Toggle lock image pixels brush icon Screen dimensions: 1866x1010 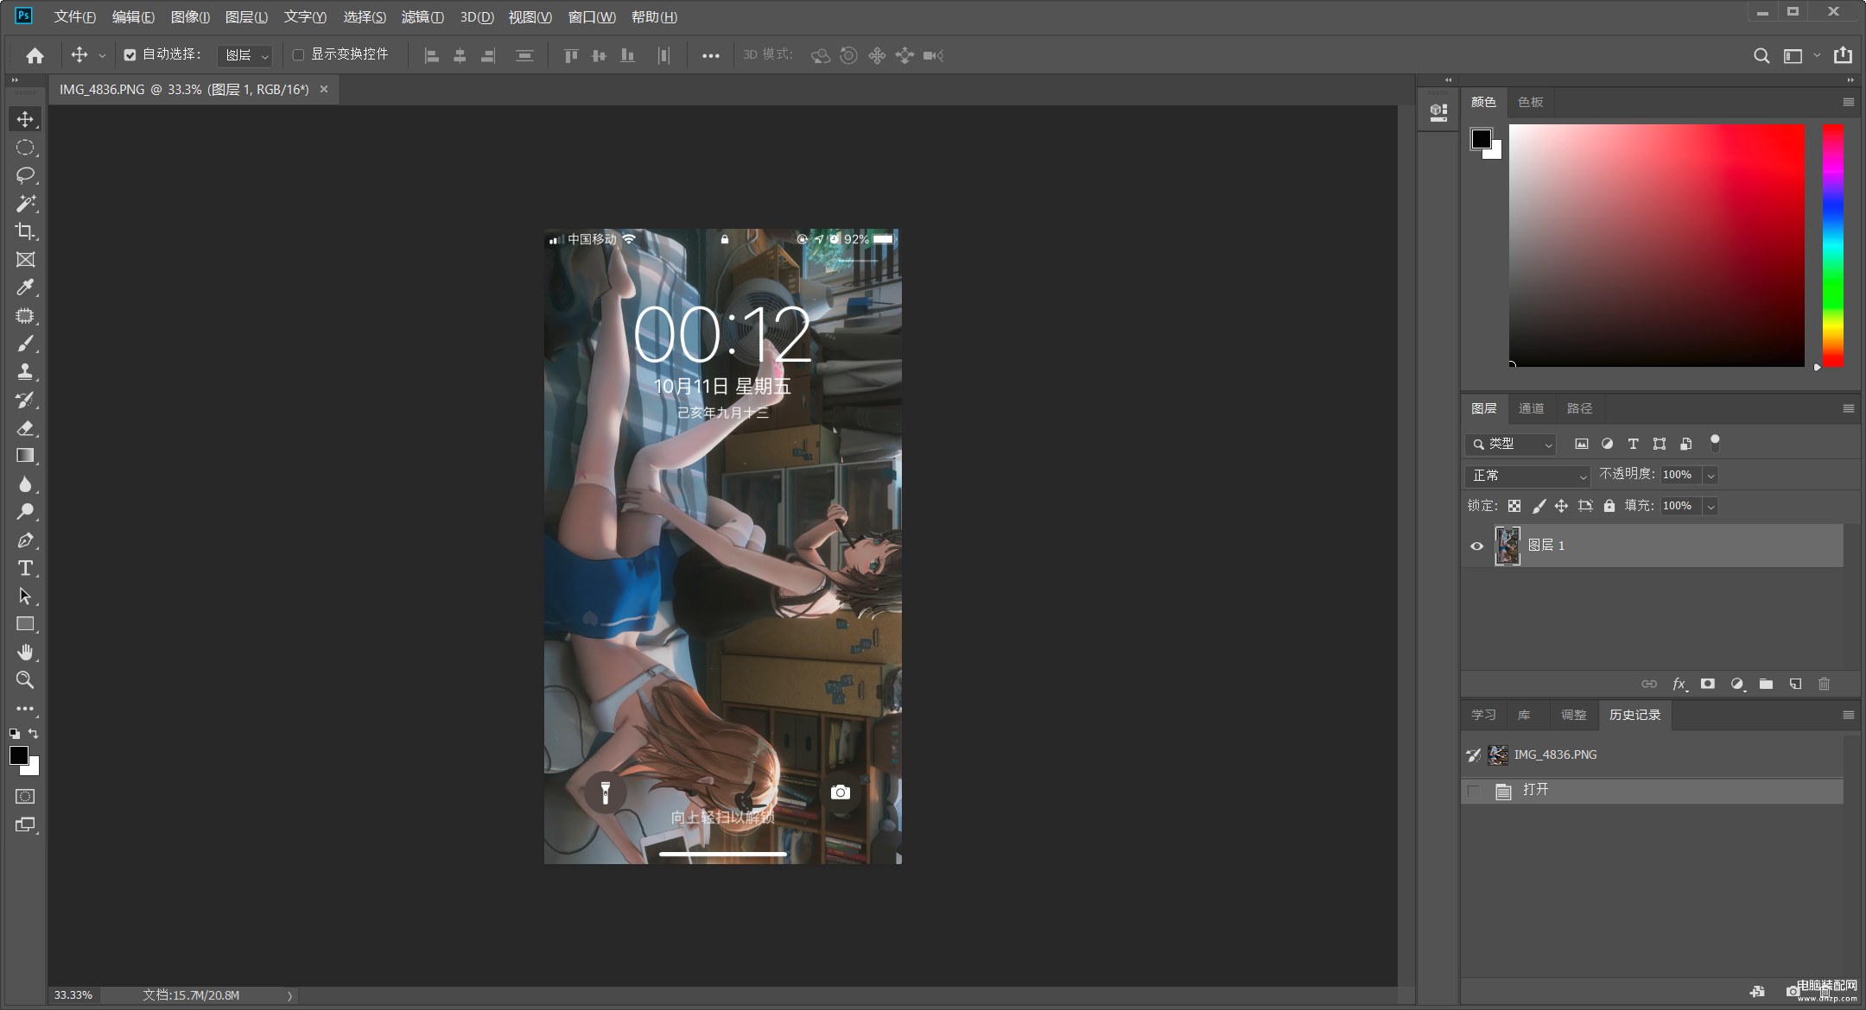point(1539,506)
